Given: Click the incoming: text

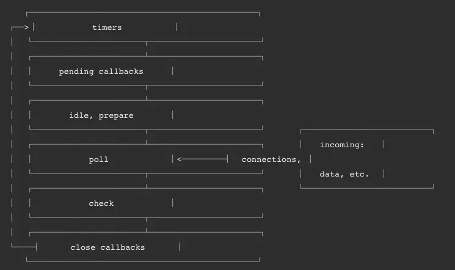Looking at the screenshot, I should tap(342, 145).
